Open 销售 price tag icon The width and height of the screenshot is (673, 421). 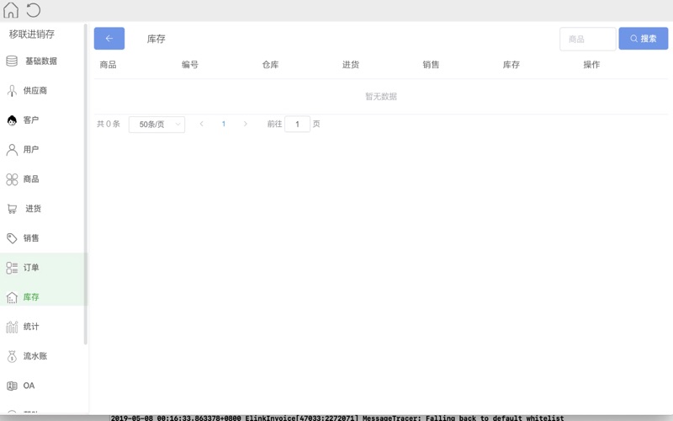[x=12, y=238]
